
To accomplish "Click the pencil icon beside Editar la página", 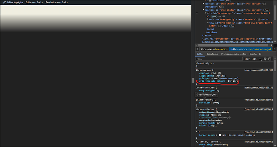I will (x=4, y=2).
